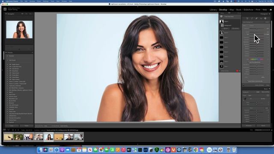The width and height of the screenshot is (274, 154).
Task: Open Finder from the Dock
Action: [40, 150]
